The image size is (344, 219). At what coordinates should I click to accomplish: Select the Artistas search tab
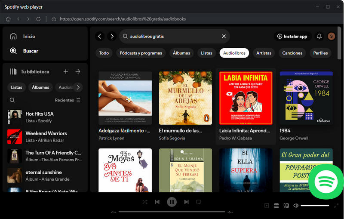tap(264, 53)
